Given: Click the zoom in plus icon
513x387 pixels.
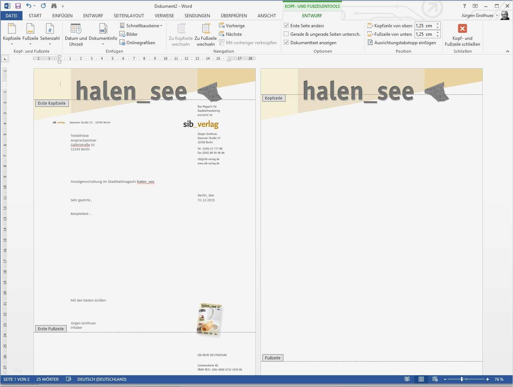Looking at the screenshot, I should [x=488, y=379].
